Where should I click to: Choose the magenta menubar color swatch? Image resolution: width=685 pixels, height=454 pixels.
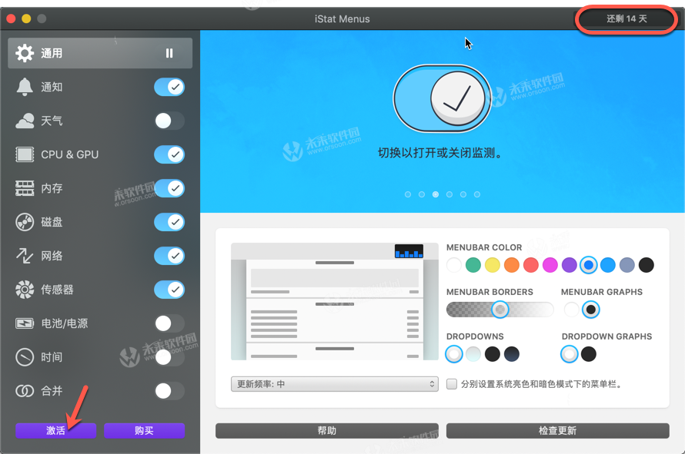(550, 265)
